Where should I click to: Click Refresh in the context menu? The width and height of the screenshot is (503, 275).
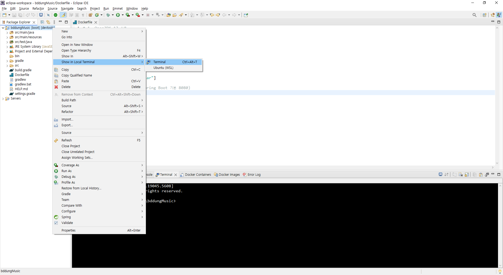(99, 140)
